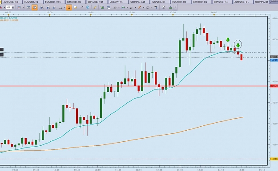The width and height of the screenshot is (278, 171).
Task: Click the chart type icon beside the m5 box
Action: click(19, 8)
